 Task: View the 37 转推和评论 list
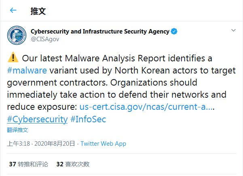(28, 164)
